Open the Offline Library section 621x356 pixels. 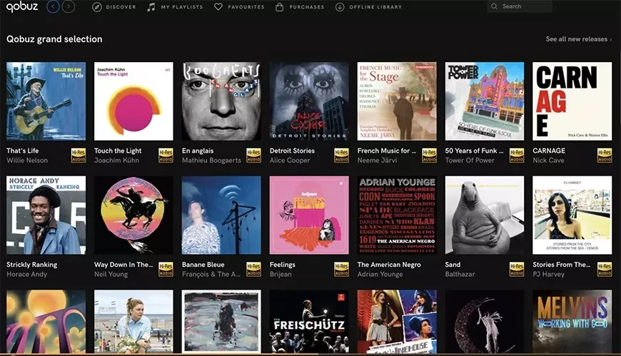tap(375, 7)
